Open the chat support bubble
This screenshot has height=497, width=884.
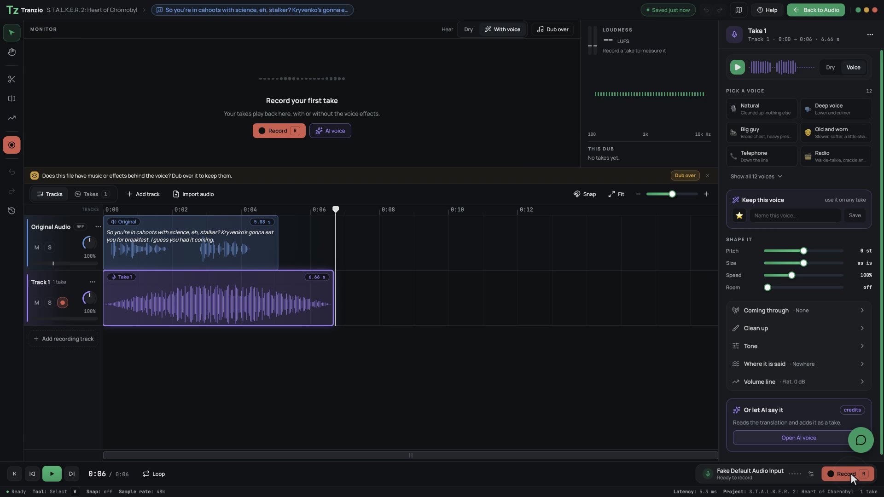tap(861, 440)
